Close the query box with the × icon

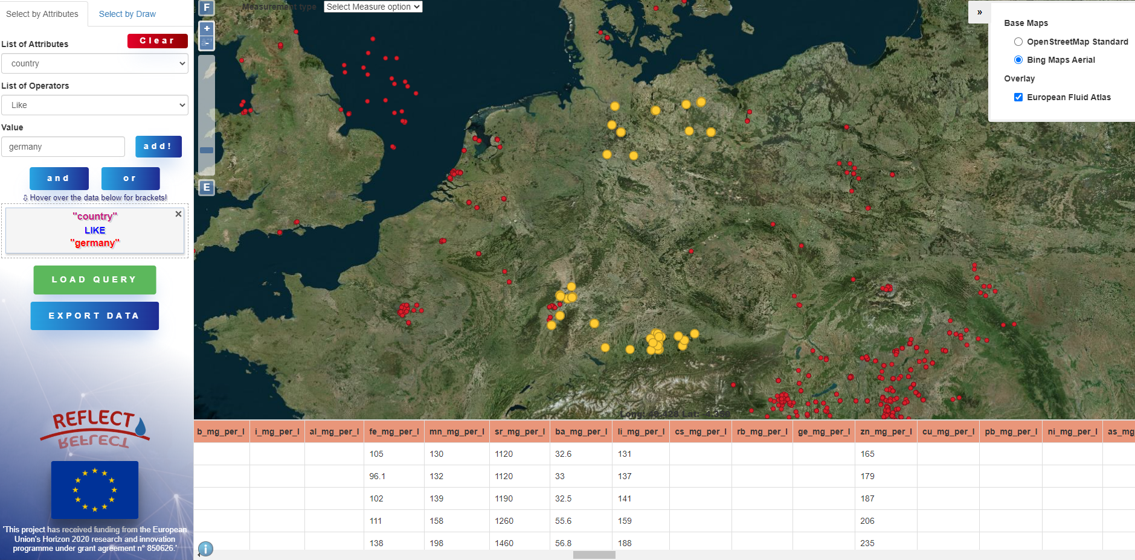point(178,214)
